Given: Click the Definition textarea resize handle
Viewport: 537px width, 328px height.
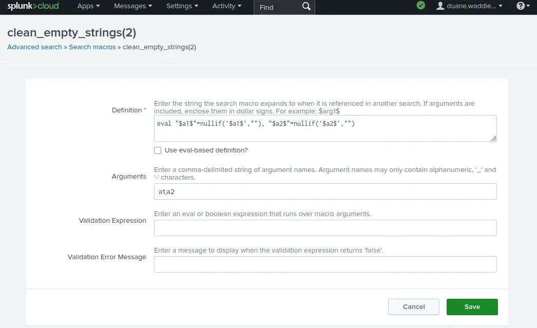Looking at the screenshot, I should (494, 138).
